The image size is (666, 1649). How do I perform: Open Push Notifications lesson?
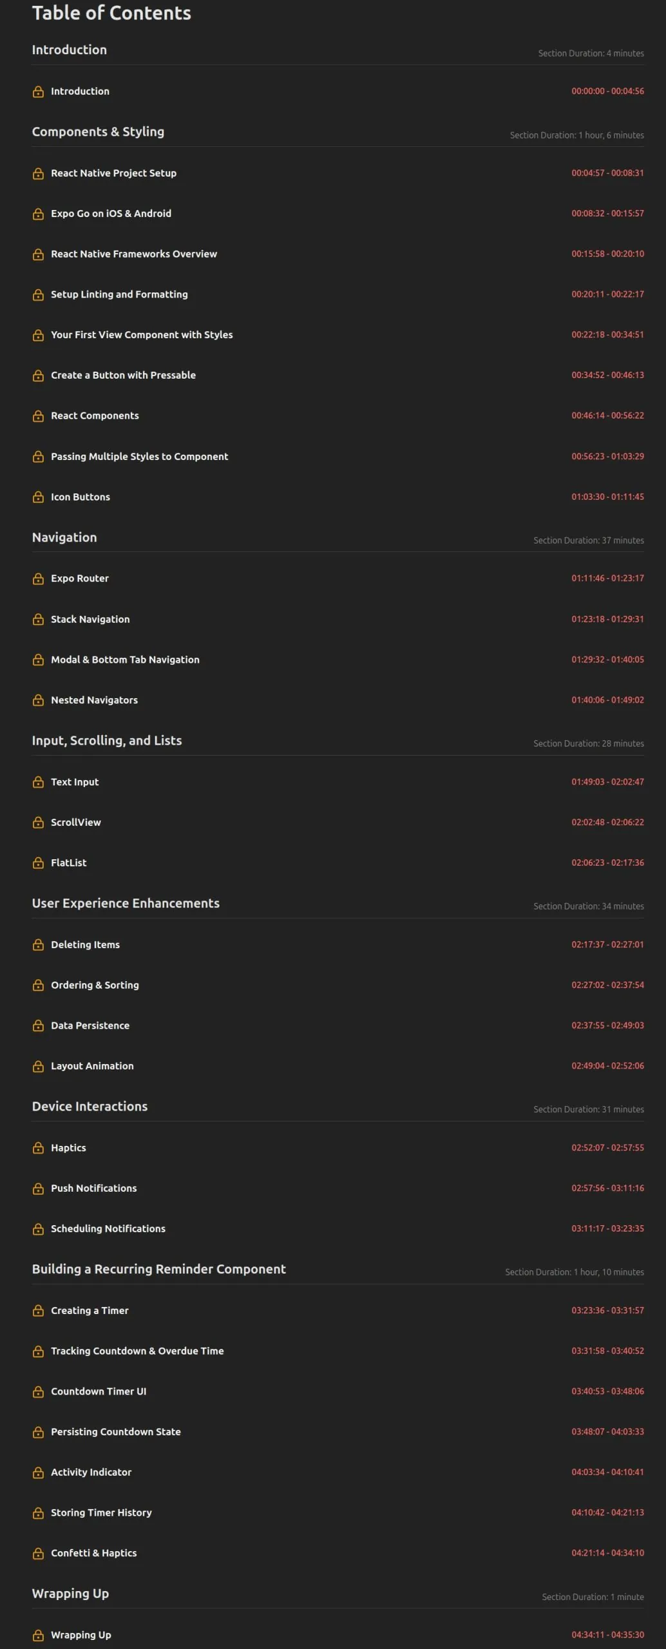point(94,1188)
